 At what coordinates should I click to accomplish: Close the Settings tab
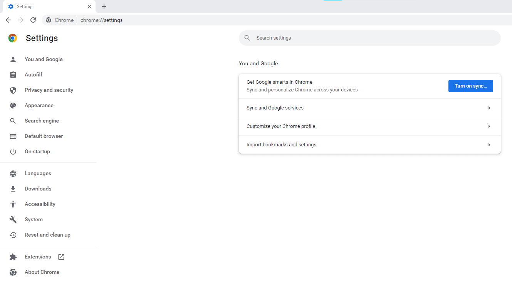(89, 7)
